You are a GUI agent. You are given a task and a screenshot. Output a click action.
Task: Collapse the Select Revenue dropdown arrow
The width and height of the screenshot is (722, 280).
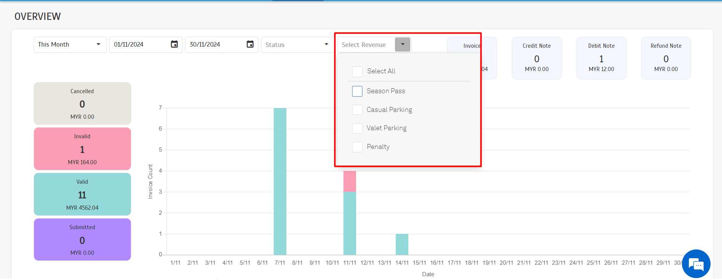coord(403,44)
